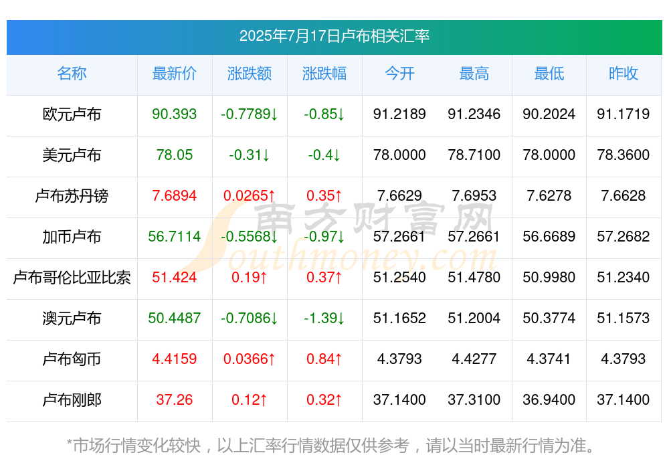Click previous close 57.2682
669x467 pixels.
click(624, 236)
